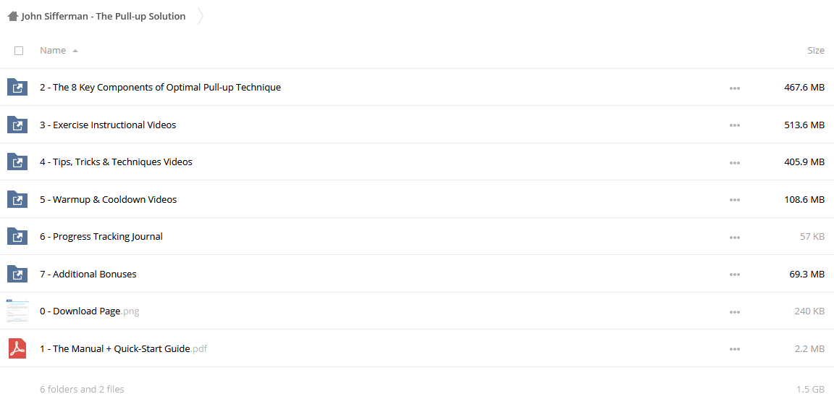Click folder icon for Tips, Tricks & Techniques
Screen dimensions: 834x402
pyautogui.click(x=17, y=162)
